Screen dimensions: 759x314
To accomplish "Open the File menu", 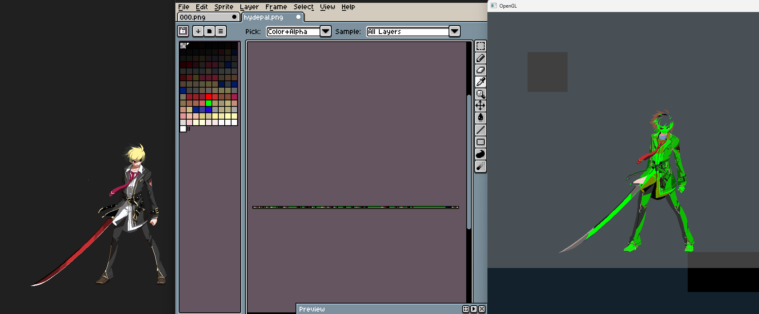I will pyautogui.click(x=183, y=7).
